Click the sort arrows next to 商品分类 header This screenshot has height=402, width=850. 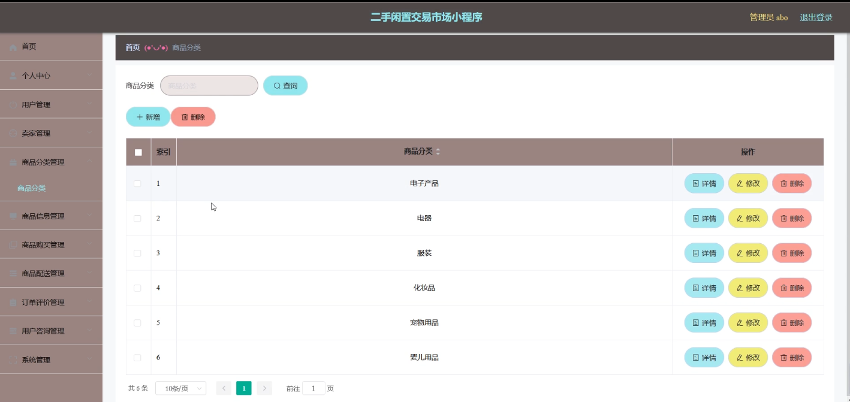438,152
